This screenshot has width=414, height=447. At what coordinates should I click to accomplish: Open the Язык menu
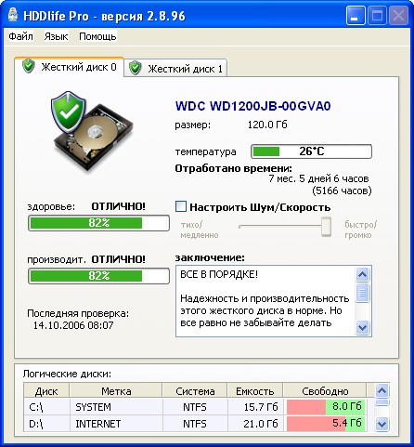tap(56, 36)
